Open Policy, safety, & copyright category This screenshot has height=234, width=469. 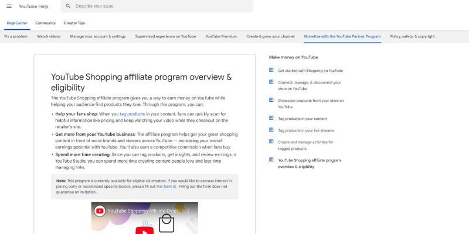[x=413, y=36]
